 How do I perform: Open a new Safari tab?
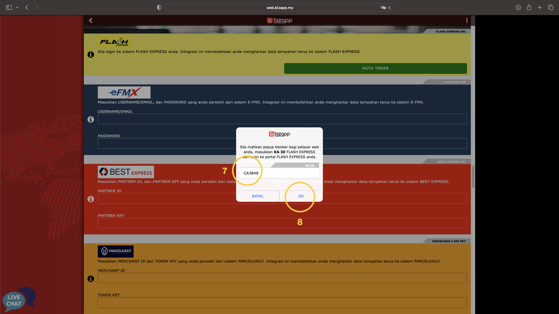coord(540,8)
